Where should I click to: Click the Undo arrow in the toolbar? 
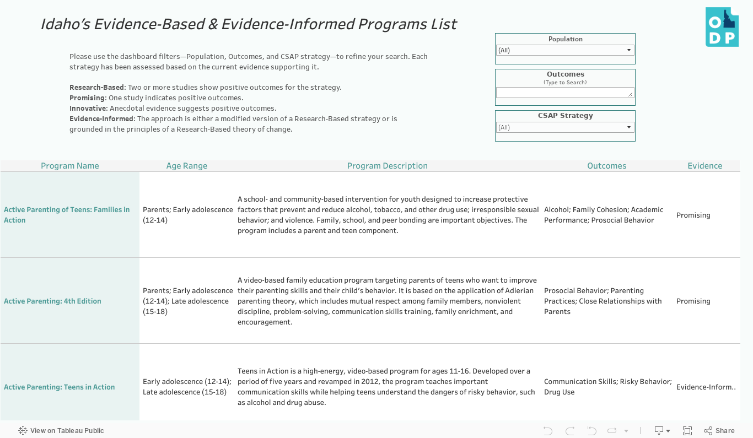point(547,431)
